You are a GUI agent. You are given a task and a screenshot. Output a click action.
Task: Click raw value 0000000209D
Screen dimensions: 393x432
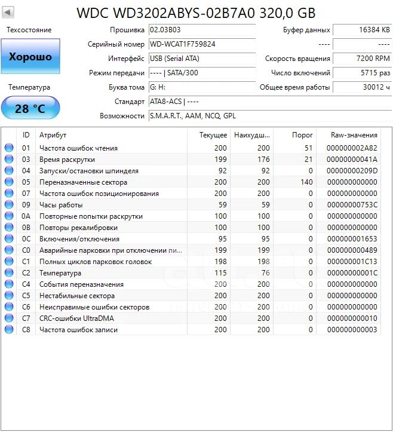point(352,170)
